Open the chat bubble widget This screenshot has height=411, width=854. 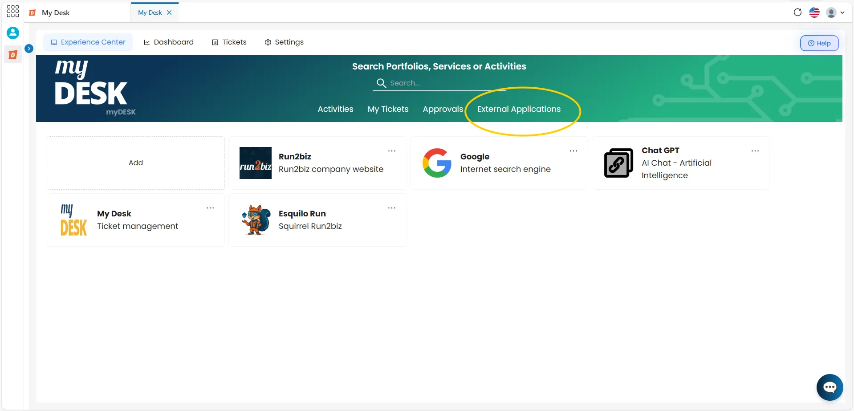point(830,387)
